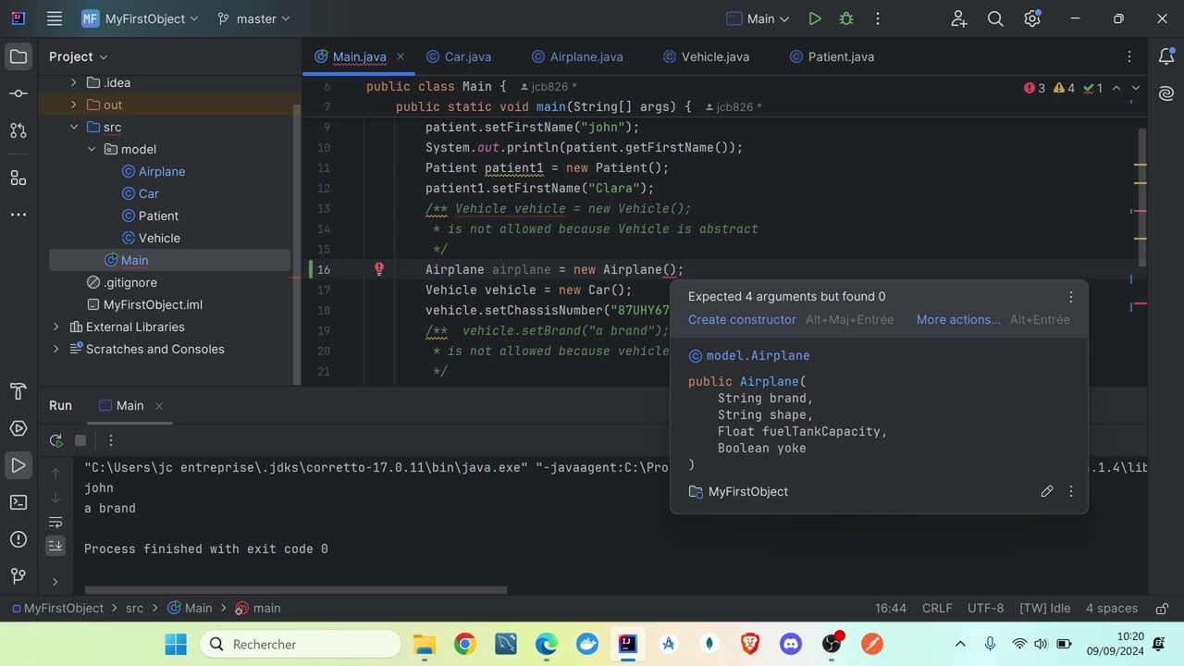Open the Run tool window icon

(x=18, y=465)
